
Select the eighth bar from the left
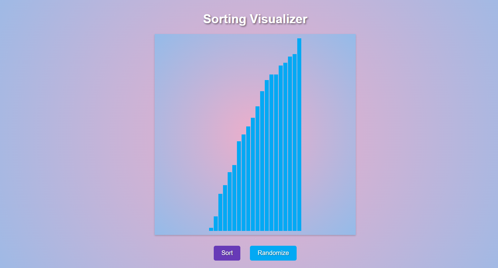(x=243, y=183)
